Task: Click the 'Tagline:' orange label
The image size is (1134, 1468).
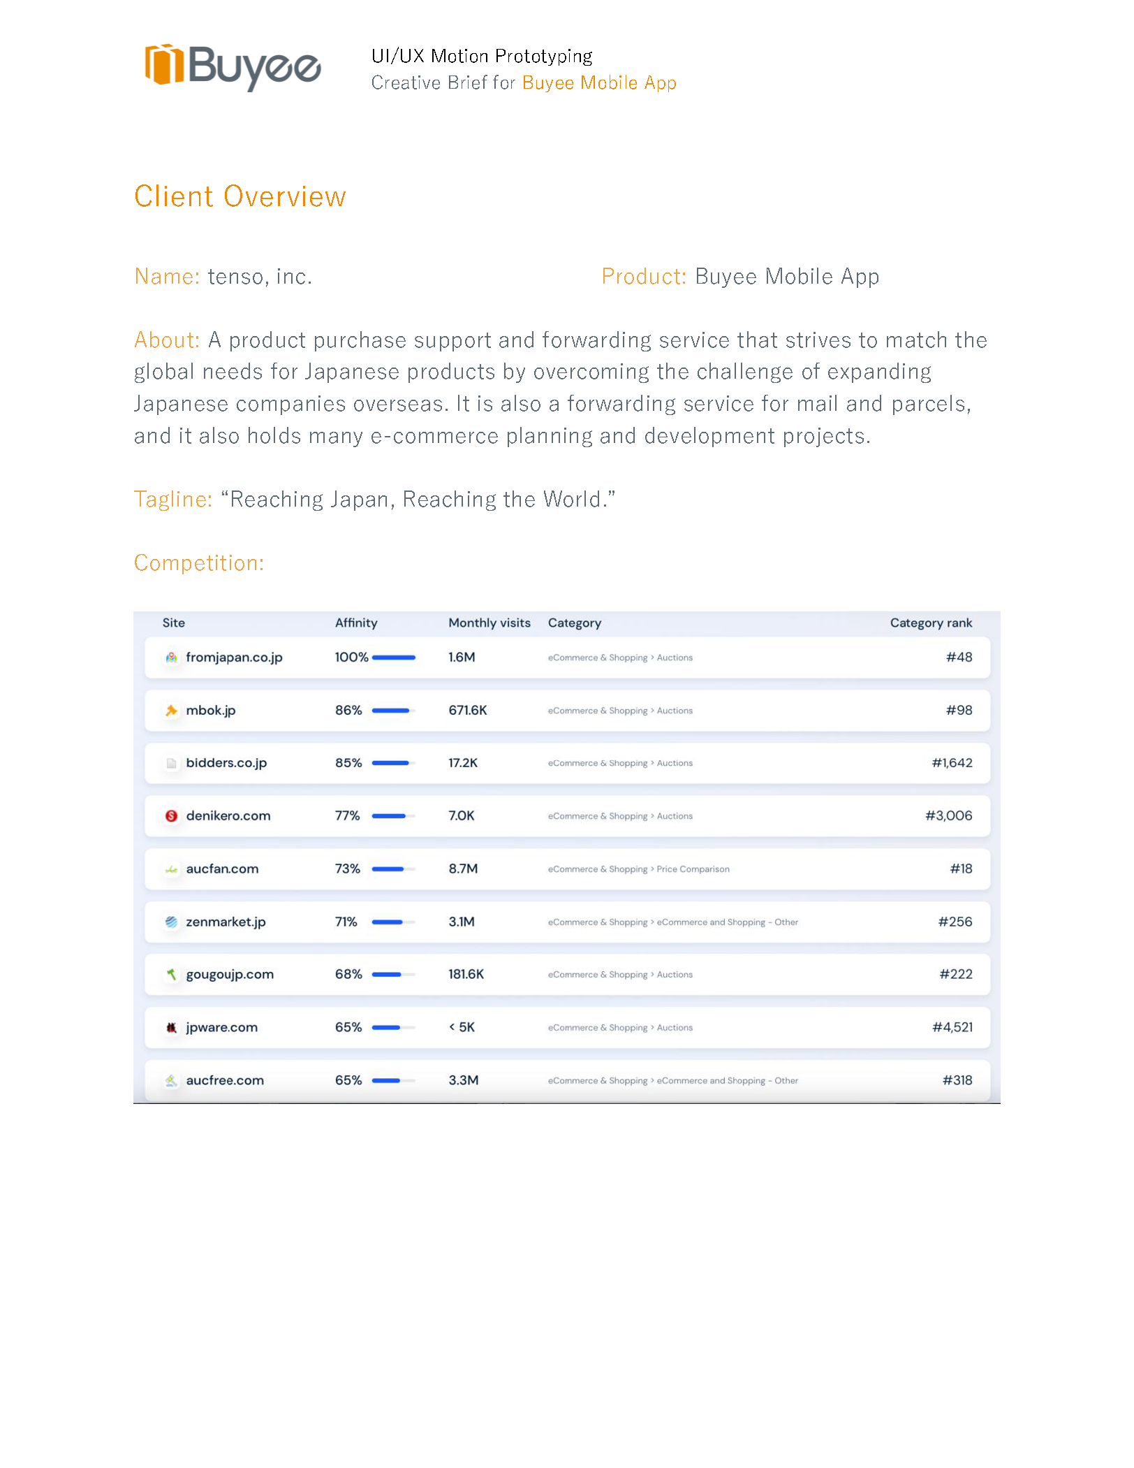Action: click(173, 500)
